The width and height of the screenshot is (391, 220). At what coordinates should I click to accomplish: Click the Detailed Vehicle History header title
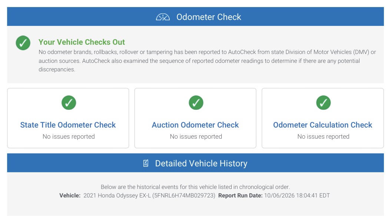pyautogui.click(x=201, y=163)
